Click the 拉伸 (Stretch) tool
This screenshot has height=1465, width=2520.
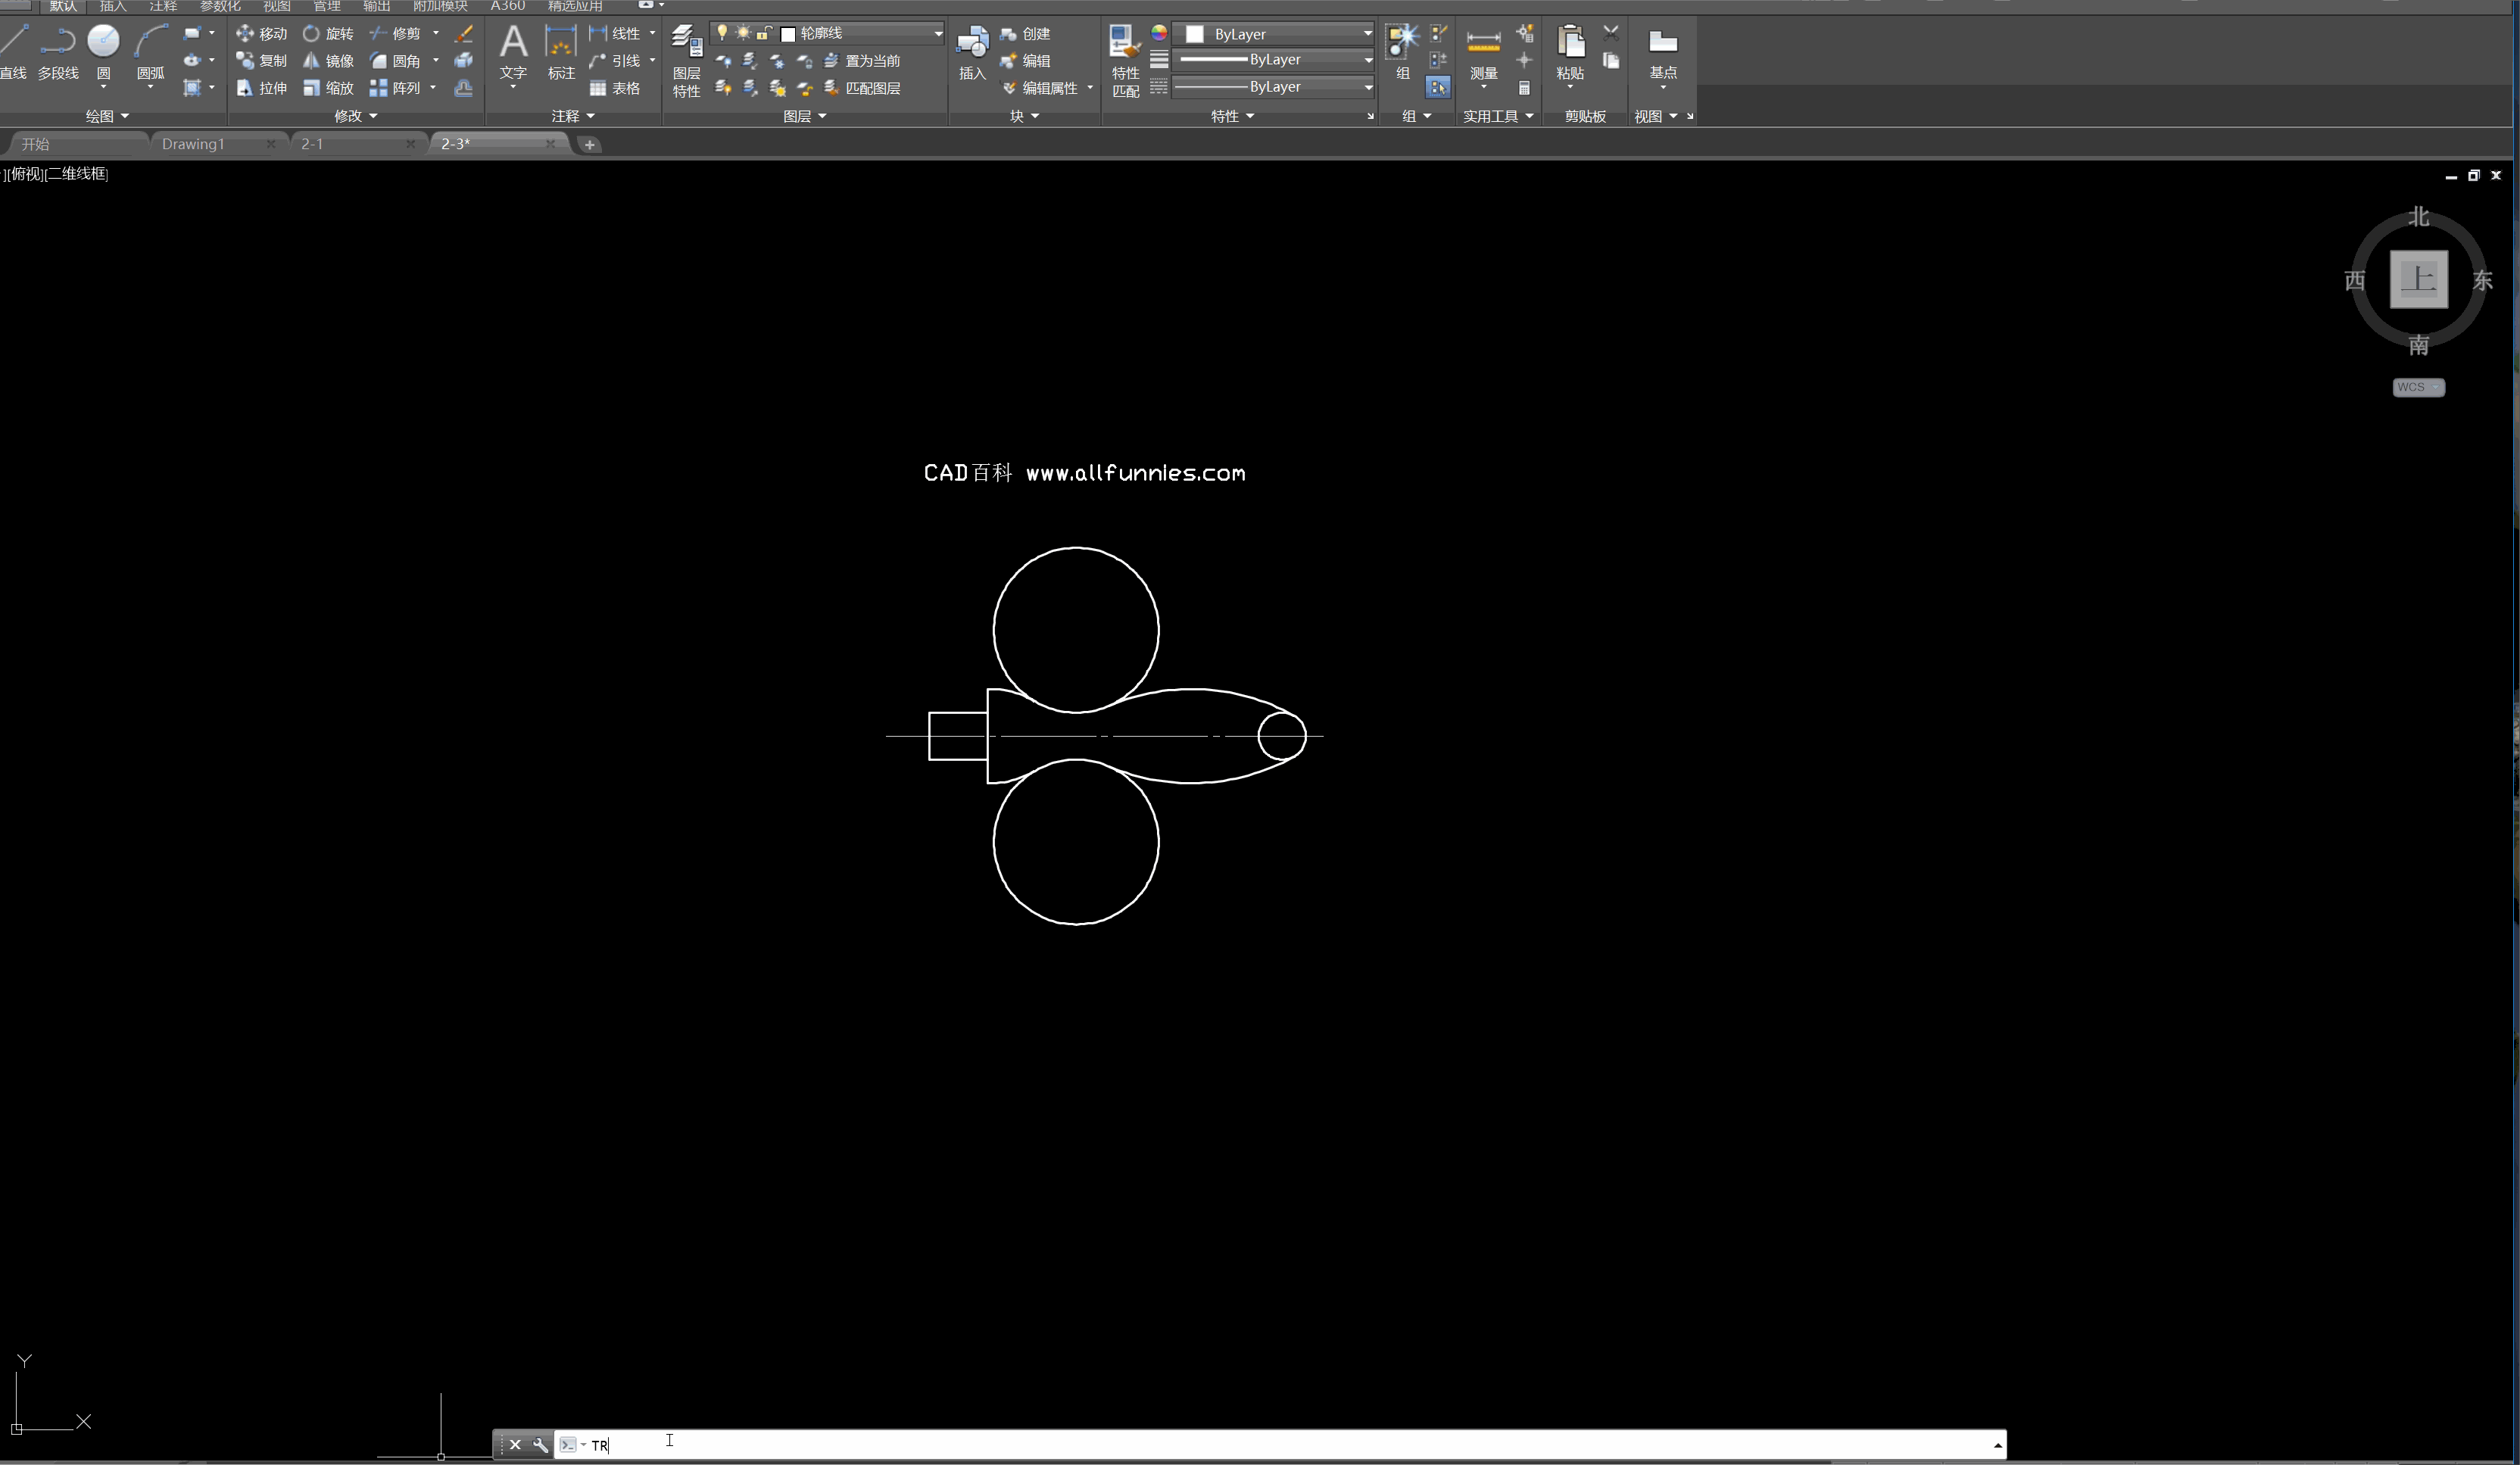tap(261, 88)
